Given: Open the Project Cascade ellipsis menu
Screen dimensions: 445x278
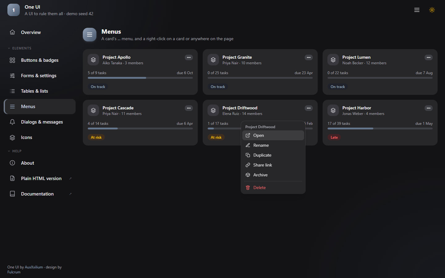Looking at the screenshot, I should pyautogui.click(x=189, y=108).
